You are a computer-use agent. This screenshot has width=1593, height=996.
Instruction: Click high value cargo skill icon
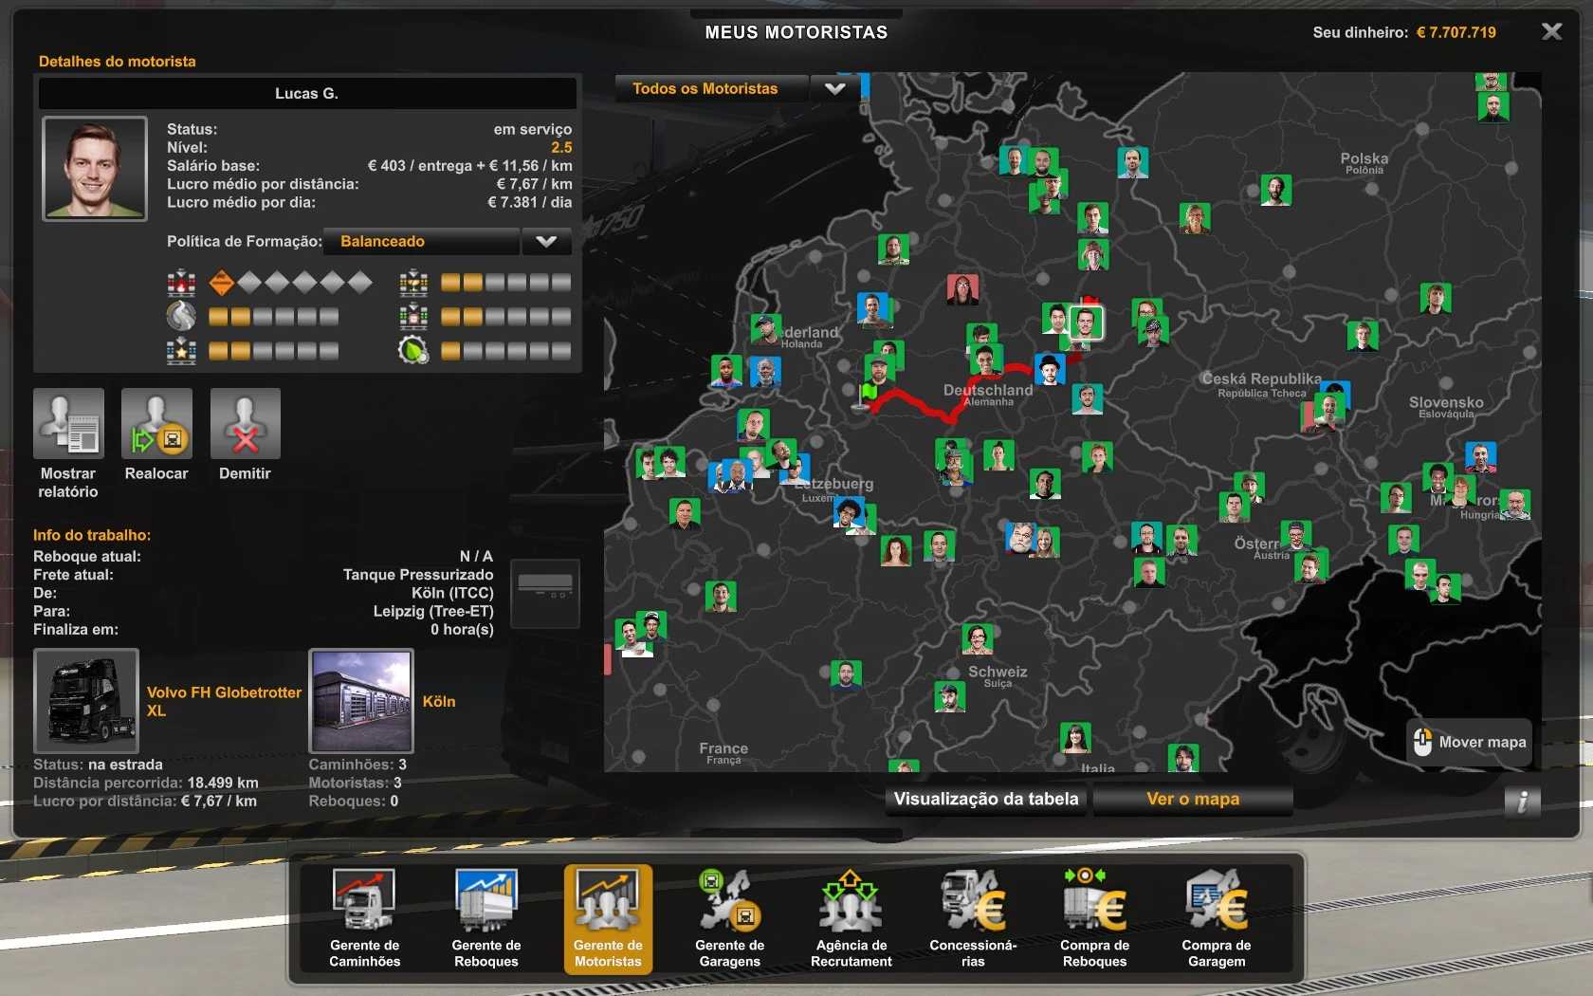pos(181,351)
